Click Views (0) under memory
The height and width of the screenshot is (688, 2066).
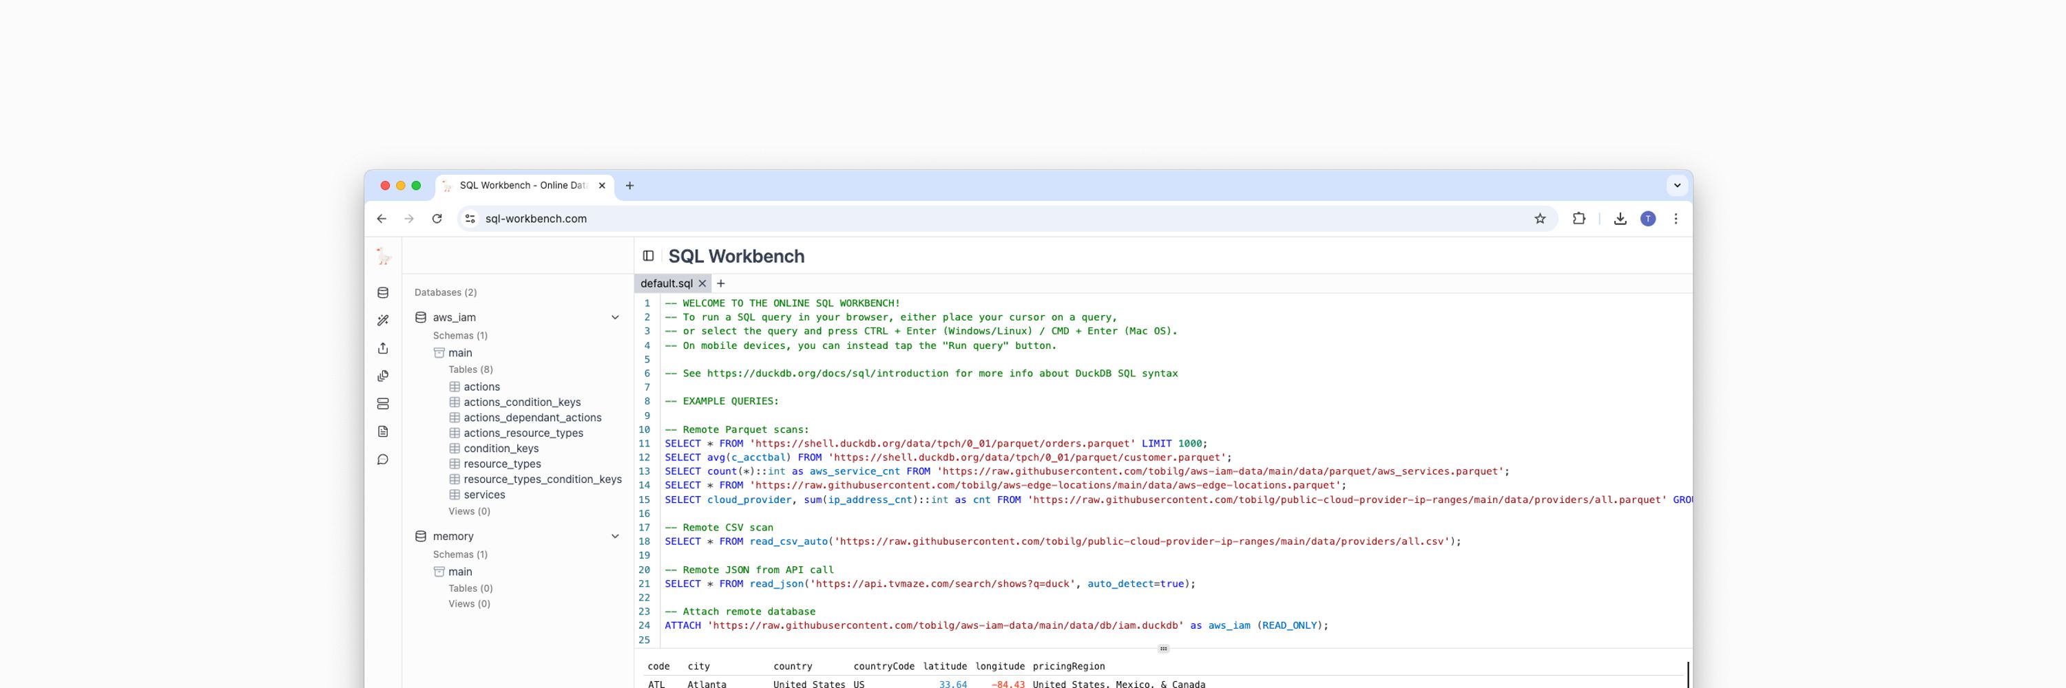pos(469,604)
